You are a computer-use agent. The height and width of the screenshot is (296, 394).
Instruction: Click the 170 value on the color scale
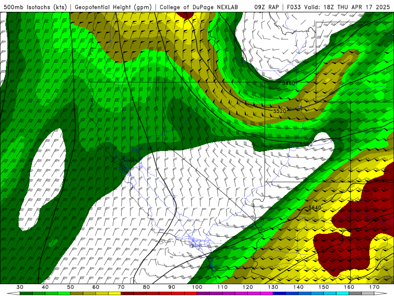point(374,287)
